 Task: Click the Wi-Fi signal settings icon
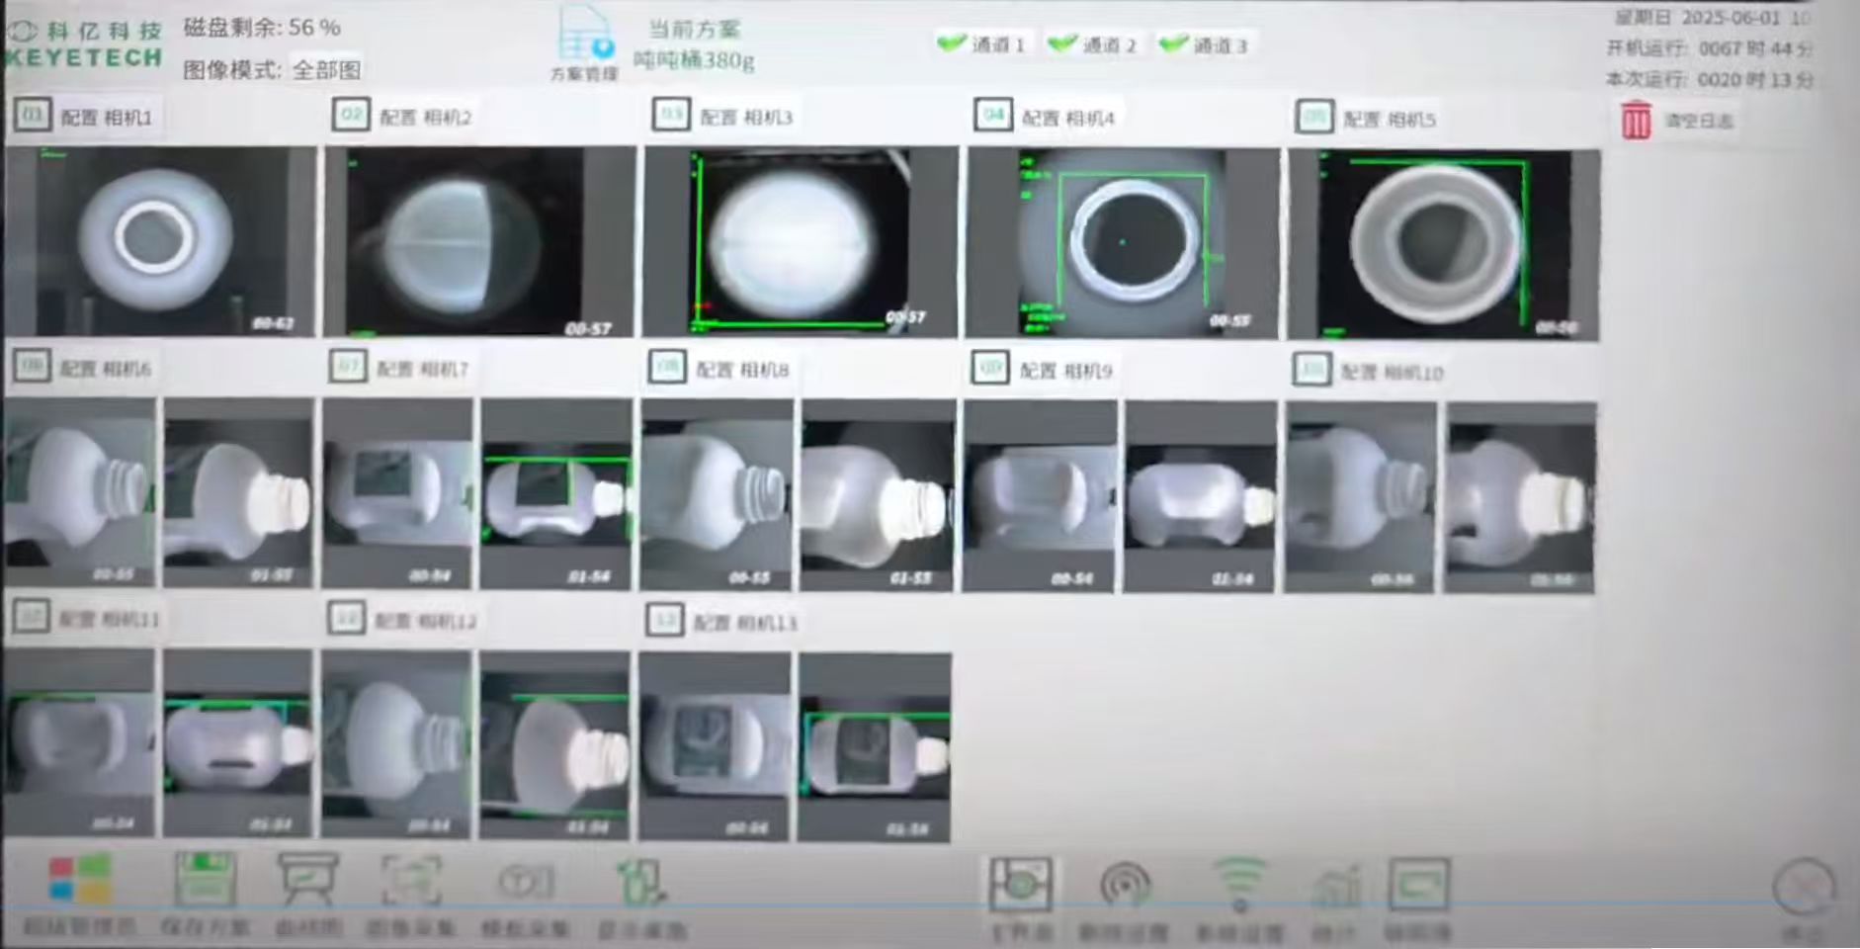pos(1239,880)
